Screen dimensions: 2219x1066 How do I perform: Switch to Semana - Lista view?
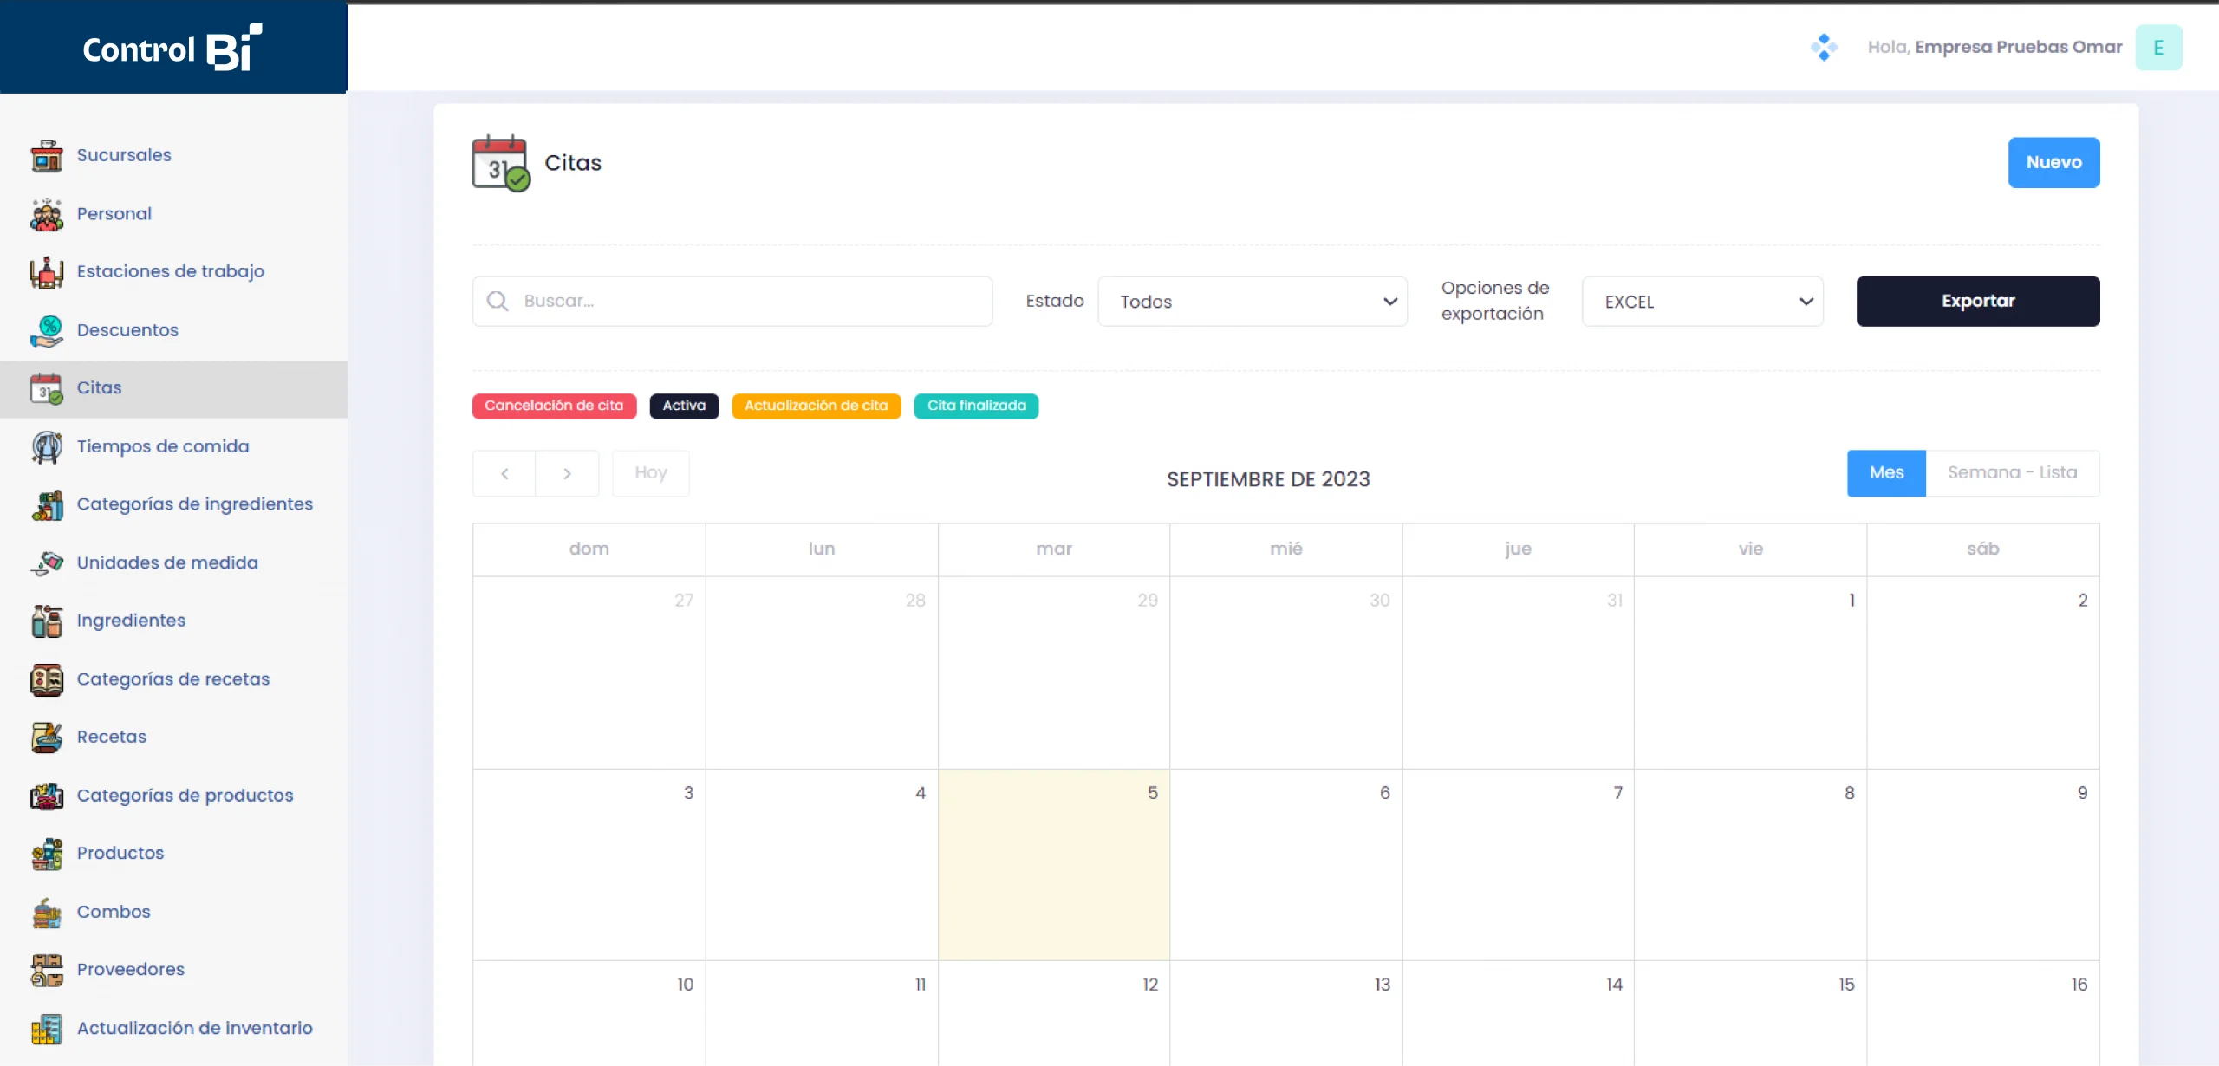coord(2012,473)
